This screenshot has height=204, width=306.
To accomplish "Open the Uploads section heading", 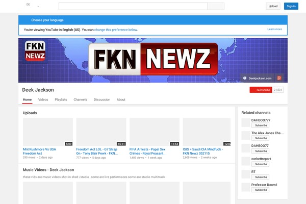I will (30, 113).
